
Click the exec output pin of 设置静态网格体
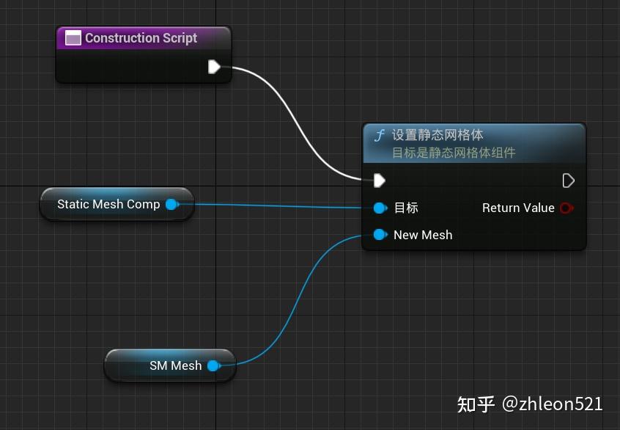(x=569, y=180)
